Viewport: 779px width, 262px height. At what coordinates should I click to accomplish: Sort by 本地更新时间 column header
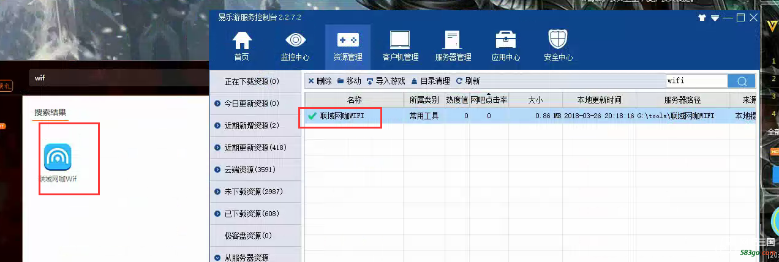[x=599, y=100]
